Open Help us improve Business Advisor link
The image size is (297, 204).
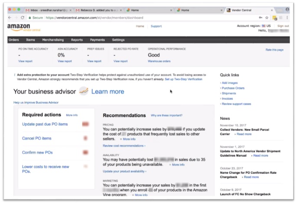click(36, 102)
